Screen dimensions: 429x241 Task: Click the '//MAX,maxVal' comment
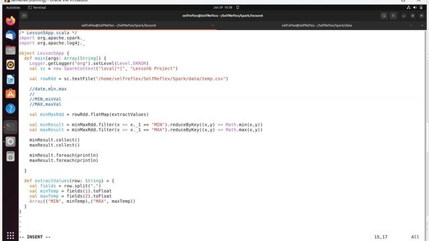point(45,104)
